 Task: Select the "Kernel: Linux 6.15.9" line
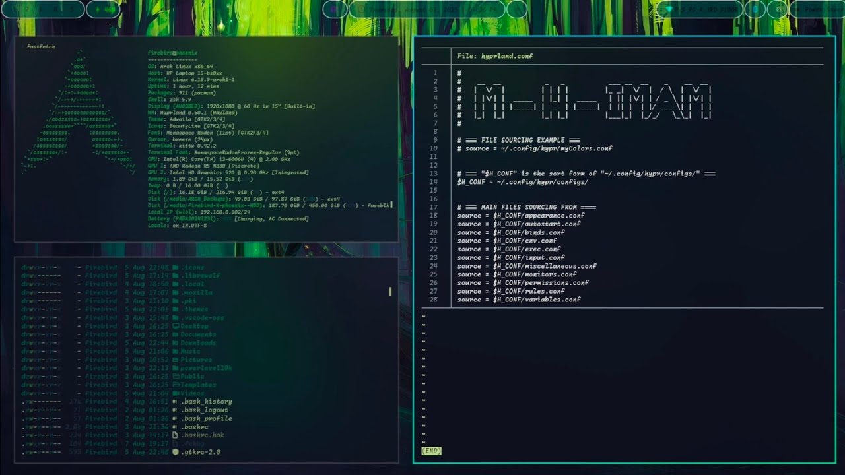pyautogui.click(x=191, y=80)
